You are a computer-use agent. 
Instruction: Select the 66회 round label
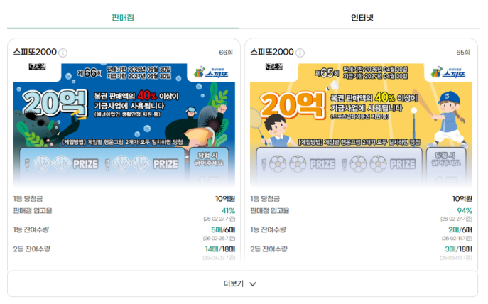click(x=226, y=53)
